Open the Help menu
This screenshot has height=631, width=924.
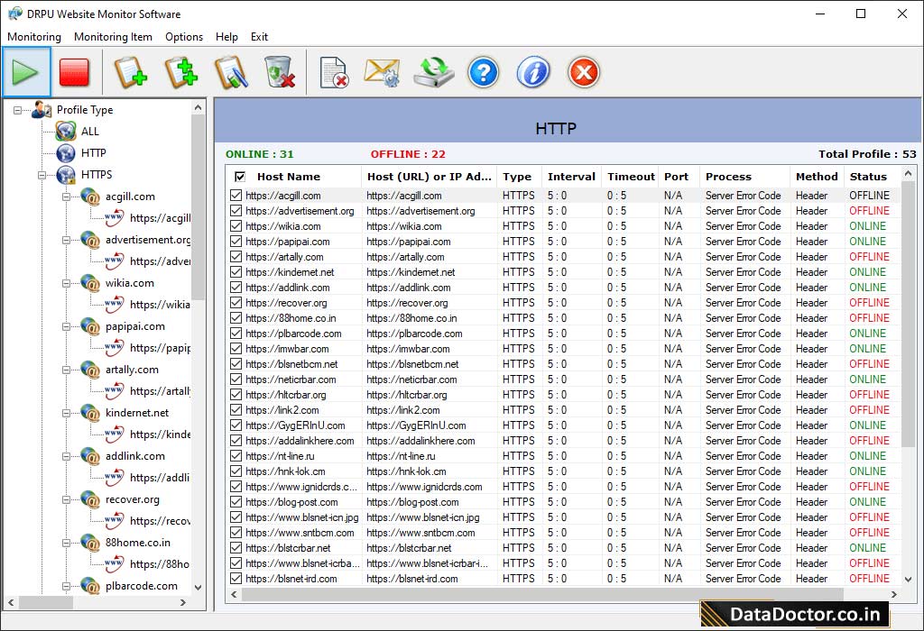click(x=226, y=36)
